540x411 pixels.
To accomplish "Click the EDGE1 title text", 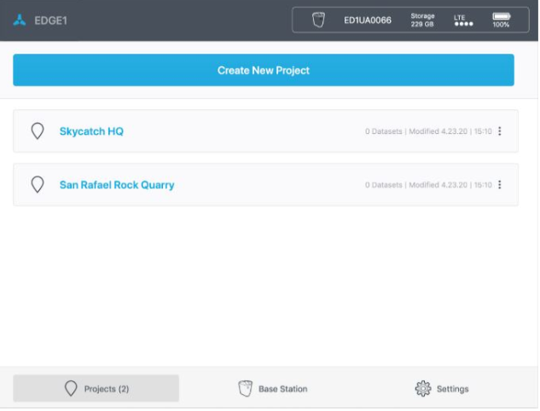I will point(50,20).
